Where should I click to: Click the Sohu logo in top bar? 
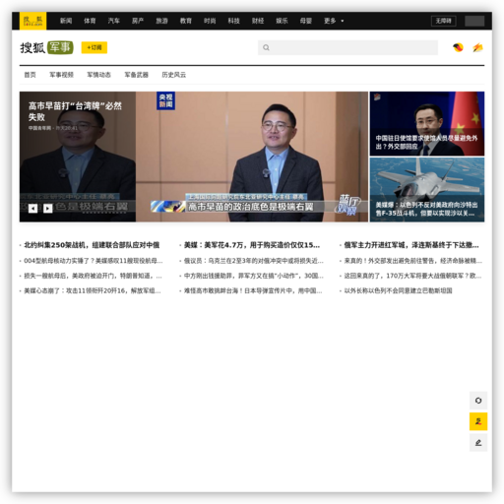pos(32,21)
